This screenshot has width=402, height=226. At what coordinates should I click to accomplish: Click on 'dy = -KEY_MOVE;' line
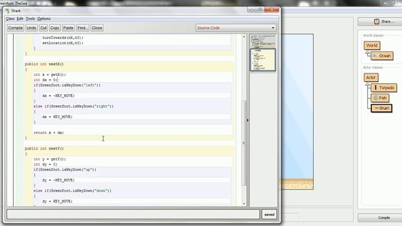tap(58, 180)
